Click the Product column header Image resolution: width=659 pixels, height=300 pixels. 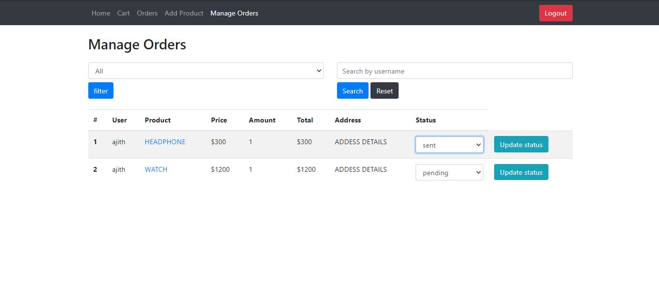click(x=158, y=120)
